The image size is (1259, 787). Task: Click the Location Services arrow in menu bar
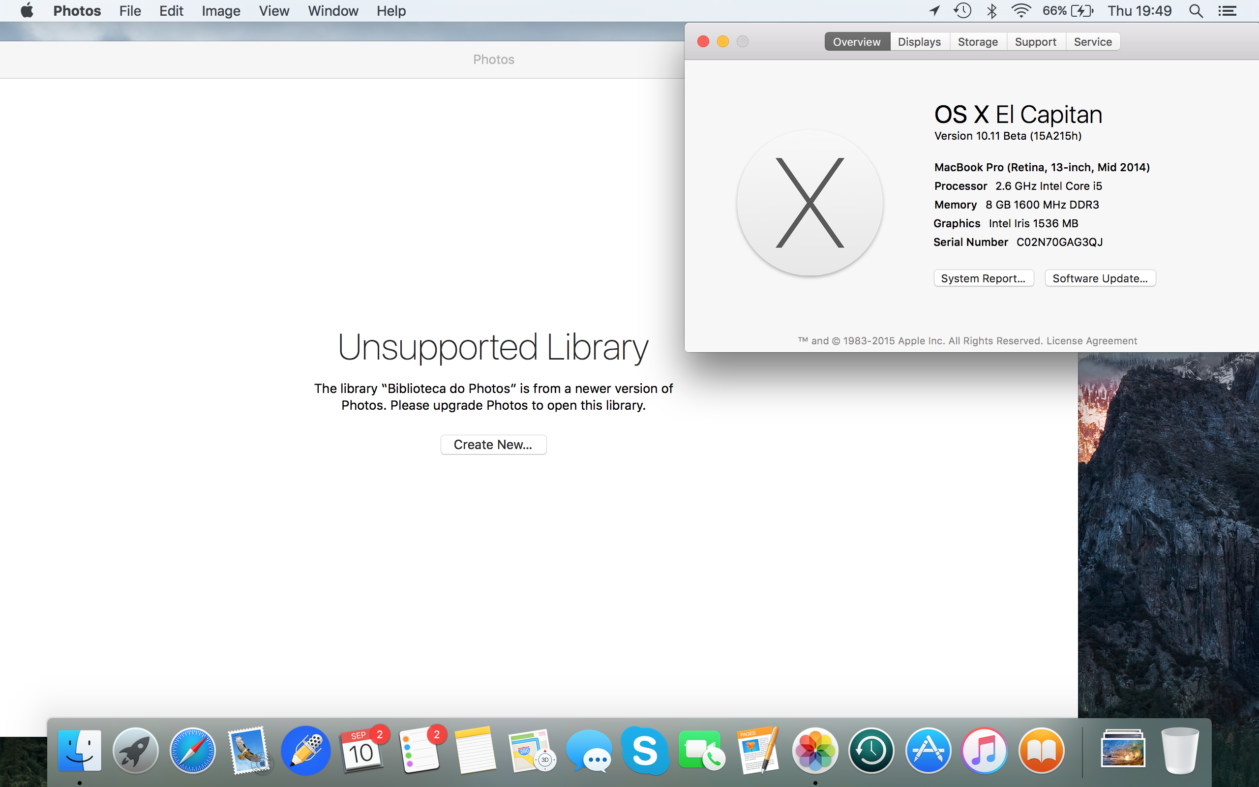coord(935,10)
